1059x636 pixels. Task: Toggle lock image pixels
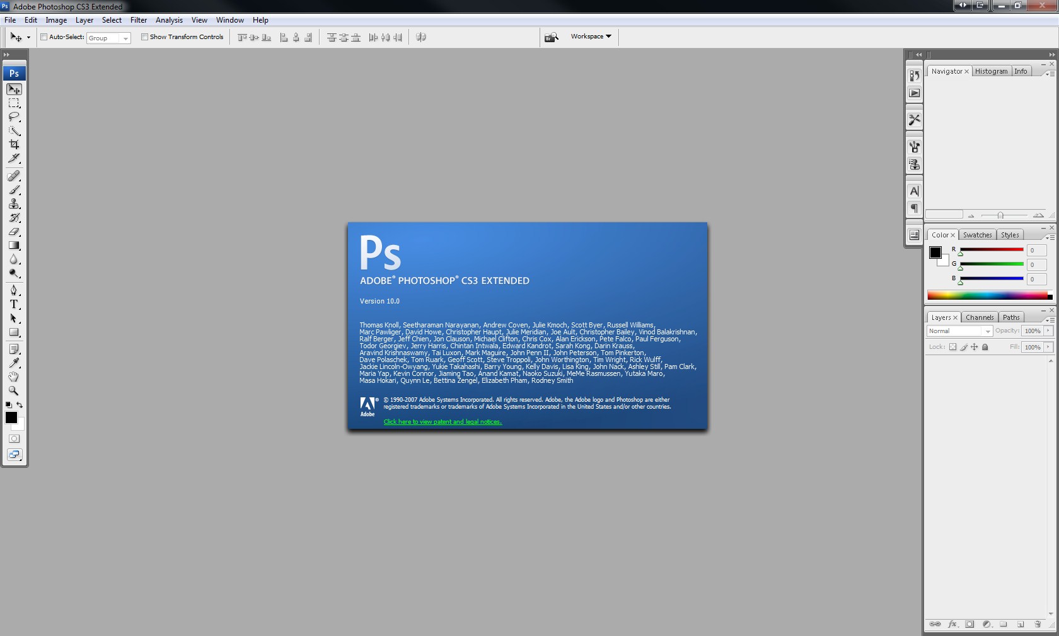[x=964, y=347]
